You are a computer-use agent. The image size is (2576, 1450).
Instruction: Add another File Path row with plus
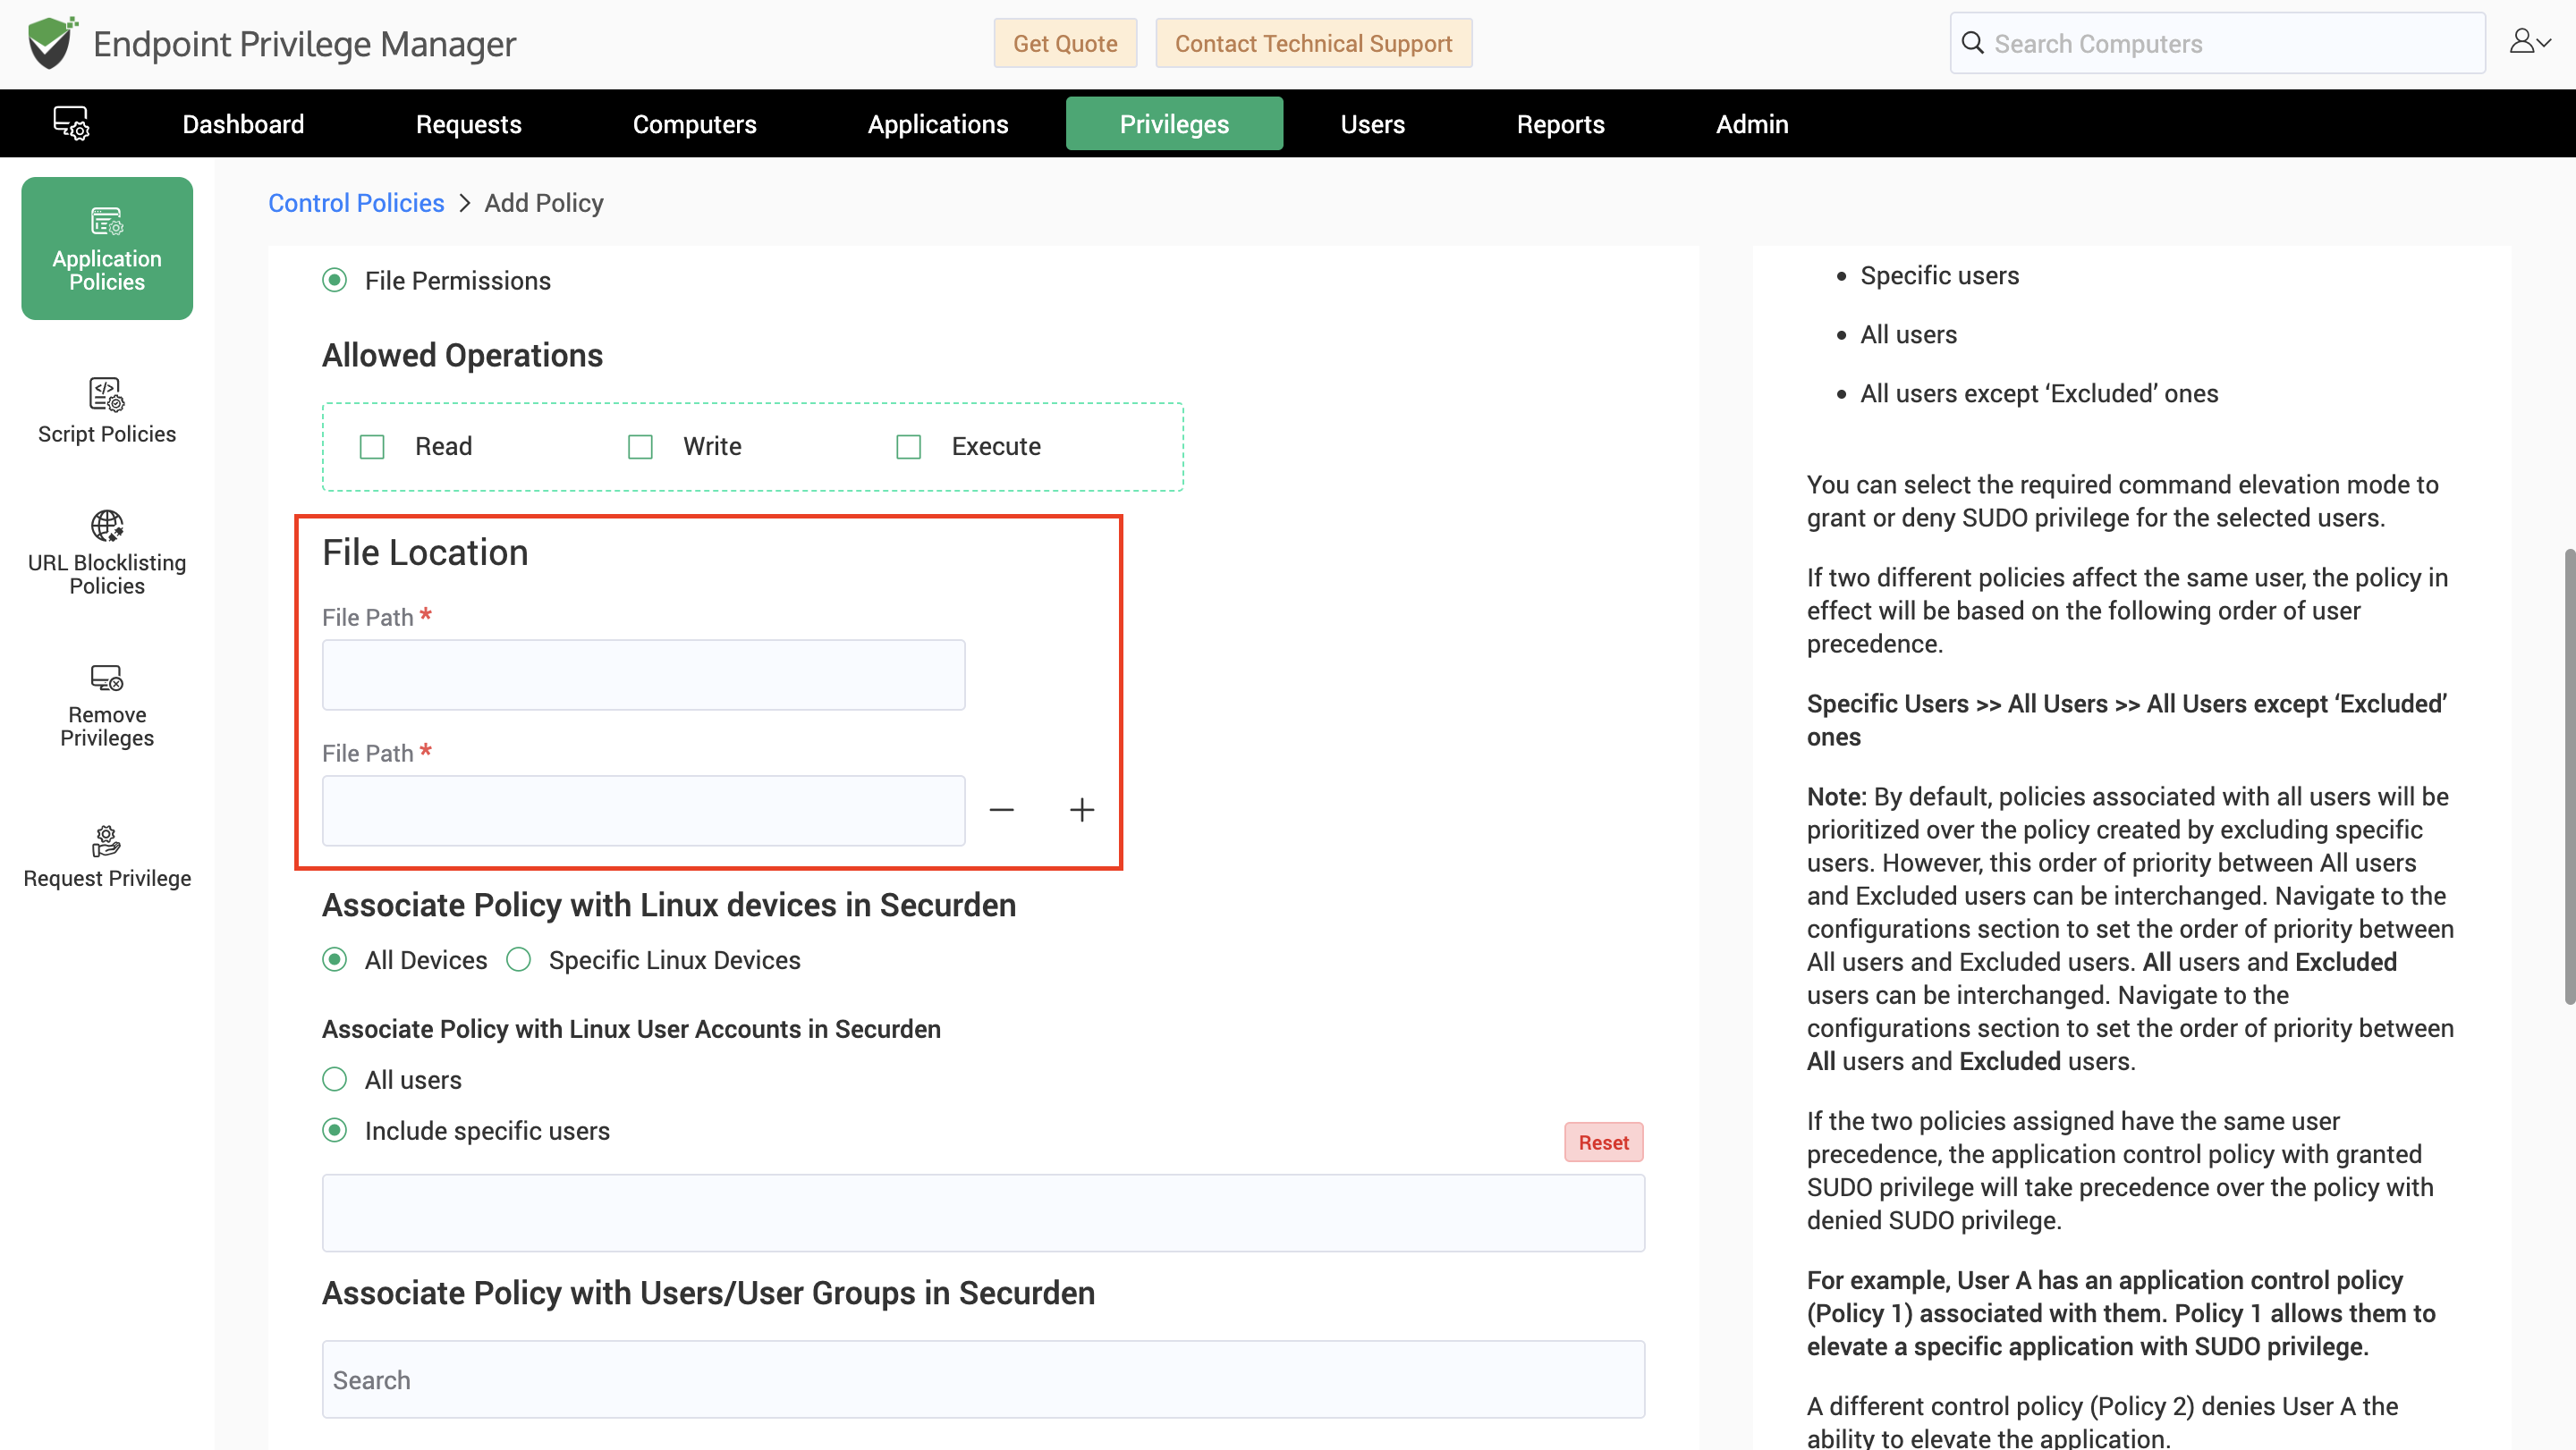[x=1082, y=809]
